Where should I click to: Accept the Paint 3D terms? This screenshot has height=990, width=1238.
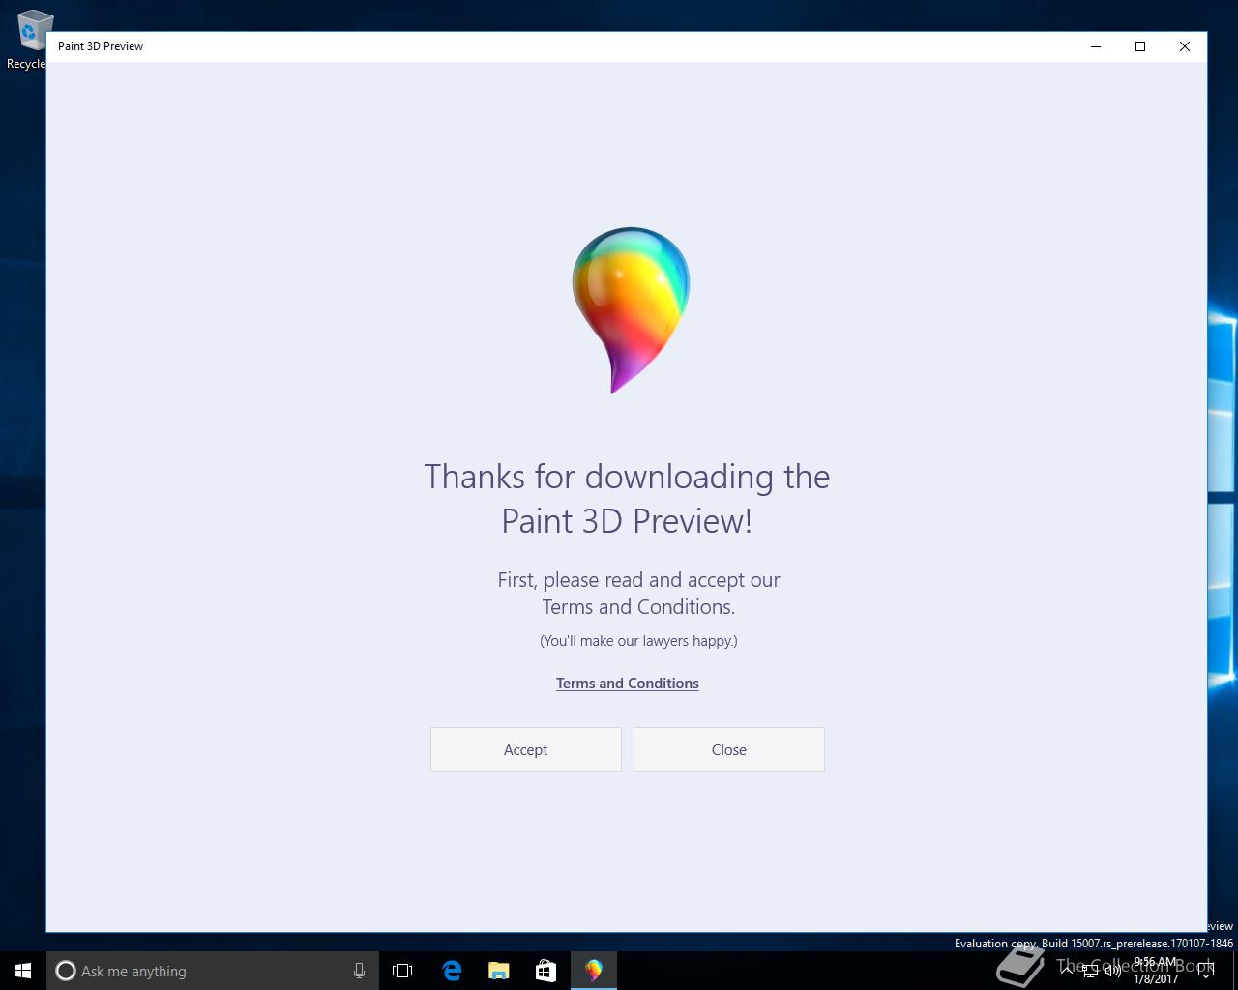(525, 749)
